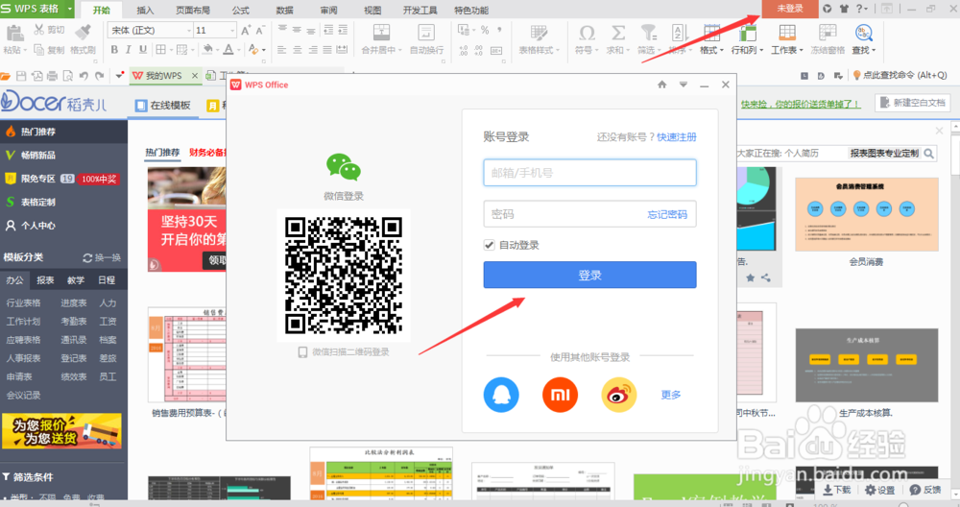Expand the Paste 粘贴 dropdown arrow
This screenshot has width=960, height=507.
pos(25,50)
